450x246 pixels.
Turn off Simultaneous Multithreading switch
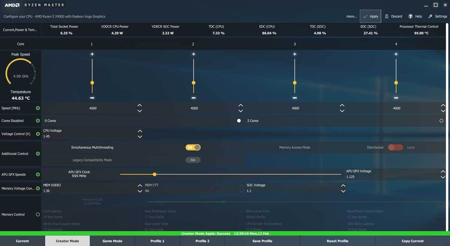pyautogui.click(x=193, y=147)
